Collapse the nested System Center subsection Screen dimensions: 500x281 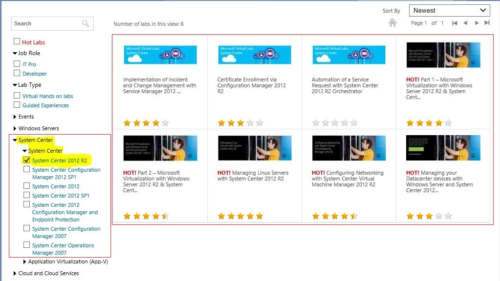(x=24, y=151)
